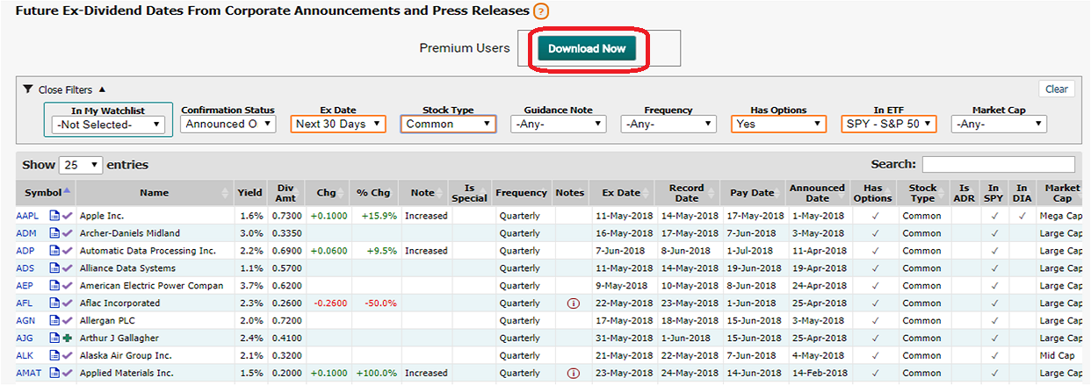Open the red notes info icon for Aflac
The image size is (1091, 385).
point(574,303)
